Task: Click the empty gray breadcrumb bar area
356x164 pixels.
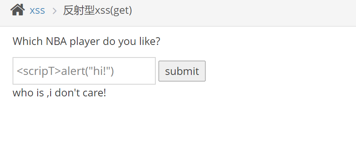Action: click(243, 12)
